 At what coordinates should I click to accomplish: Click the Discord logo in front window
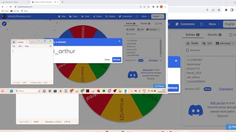[x=133, y=75]
